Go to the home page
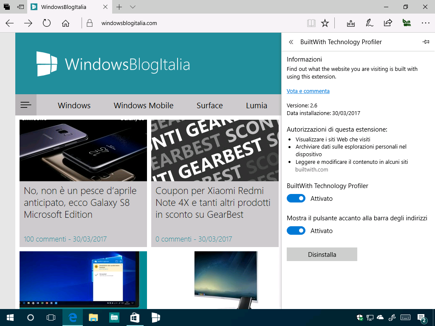435x326 pixels. pyautogui.click(x=65, y=23)
